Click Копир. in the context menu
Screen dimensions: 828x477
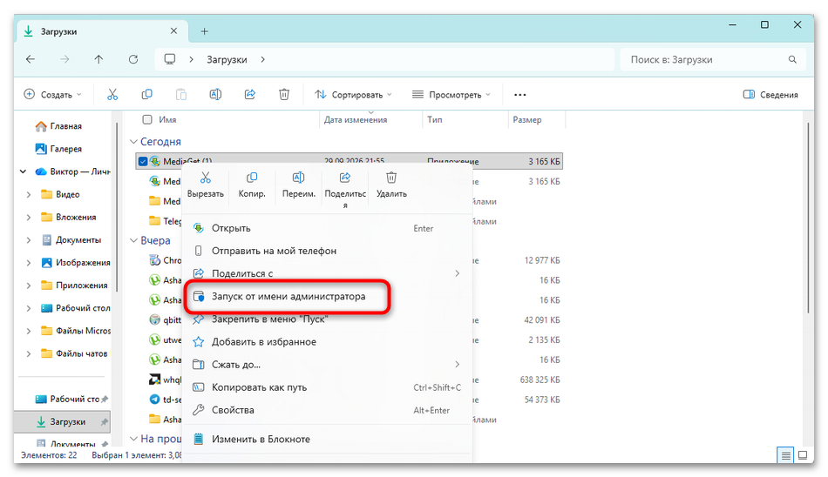252,185
